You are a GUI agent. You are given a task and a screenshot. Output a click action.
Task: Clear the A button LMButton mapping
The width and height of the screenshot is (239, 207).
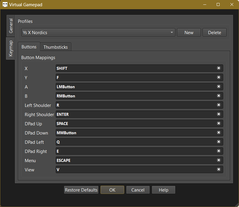pyautogui.click(x=219, y=86)
